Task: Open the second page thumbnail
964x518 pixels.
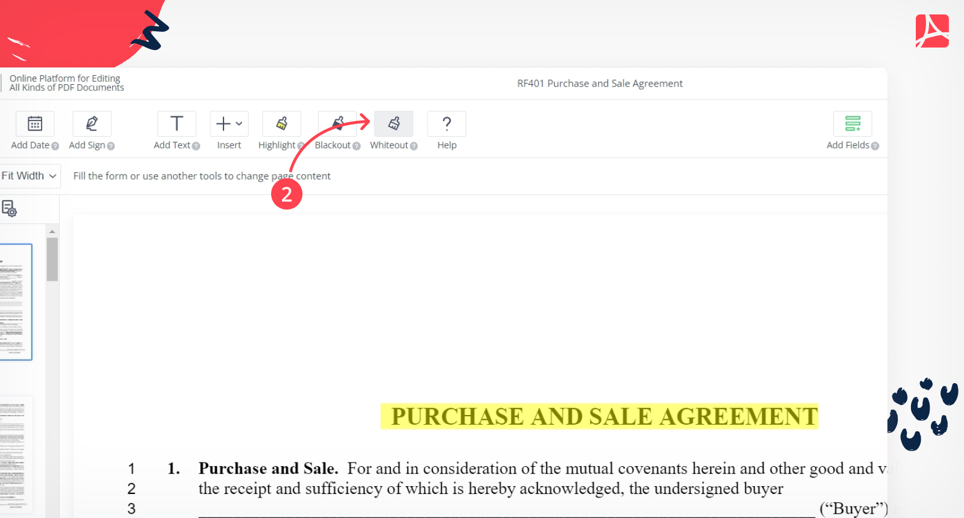Action: tap(15, 454)
